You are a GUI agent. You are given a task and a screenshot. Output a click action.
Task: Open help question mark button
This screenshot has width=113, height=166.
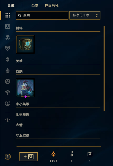[8, 157]
